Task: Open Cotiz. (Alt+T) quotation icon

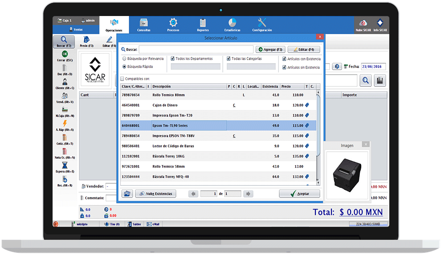Action: pyautogui.click(x=65, y=137)
